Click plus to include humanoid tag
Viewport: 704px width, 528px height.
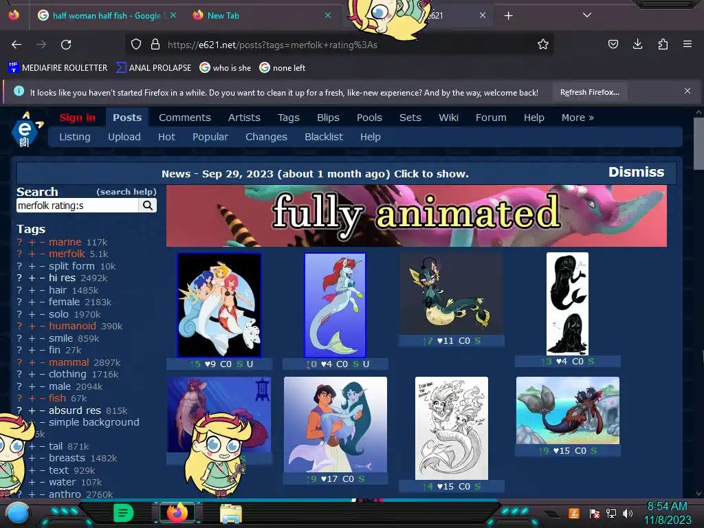coord(32,326)
